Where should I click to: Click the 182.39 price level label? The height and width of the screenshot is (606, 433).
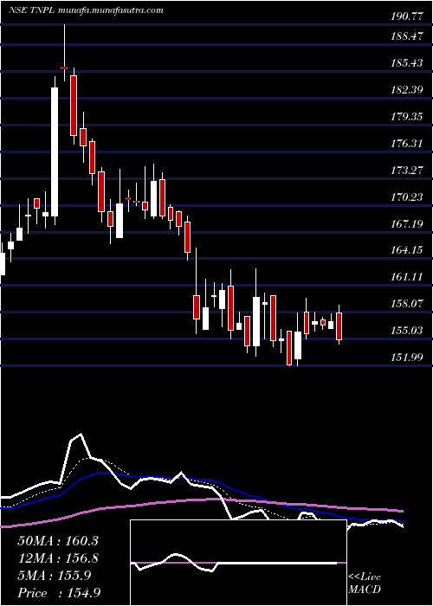coord(407,90)
